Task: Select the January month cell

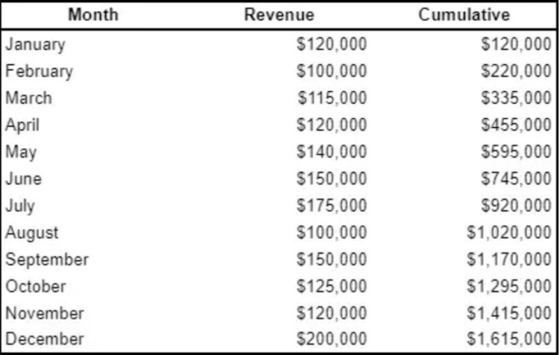Action: (x=35, y=45)
